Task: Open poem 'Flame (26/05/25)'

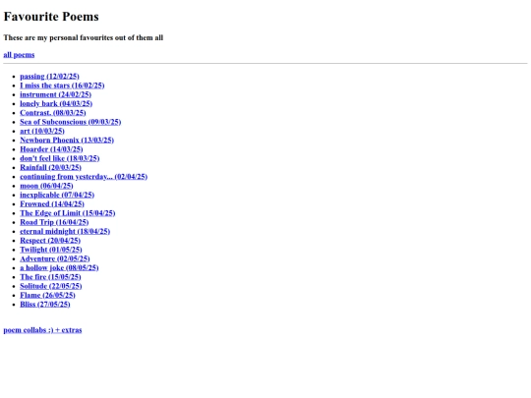Action: 48,296
